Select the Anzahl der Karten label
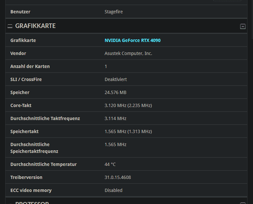Image resolution: width=253 pixels, height=204 pixels. pos(30,66)
